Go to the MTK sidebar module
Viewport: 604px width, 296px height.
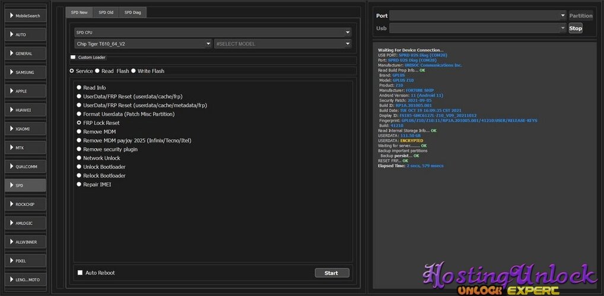tap(26, 147)
